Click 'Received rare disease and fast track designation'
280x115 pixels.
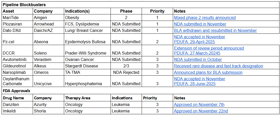pos(218,66)
